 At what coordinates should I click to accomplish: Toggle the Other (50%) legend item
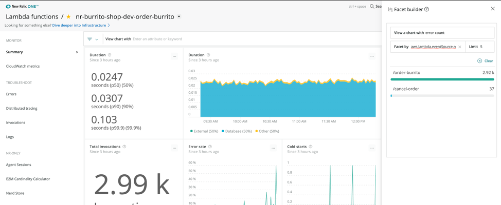(x=266, y=131)
